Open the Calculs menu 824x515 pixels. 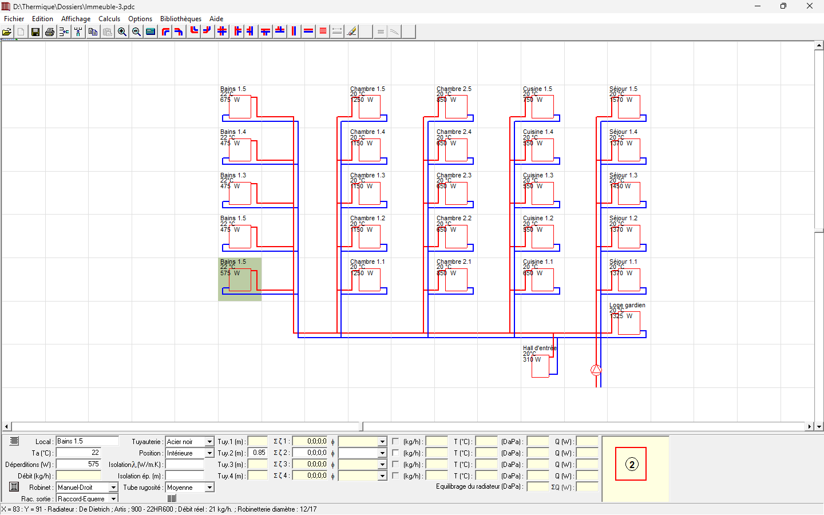pyautogui.click(x=109, y=19)
